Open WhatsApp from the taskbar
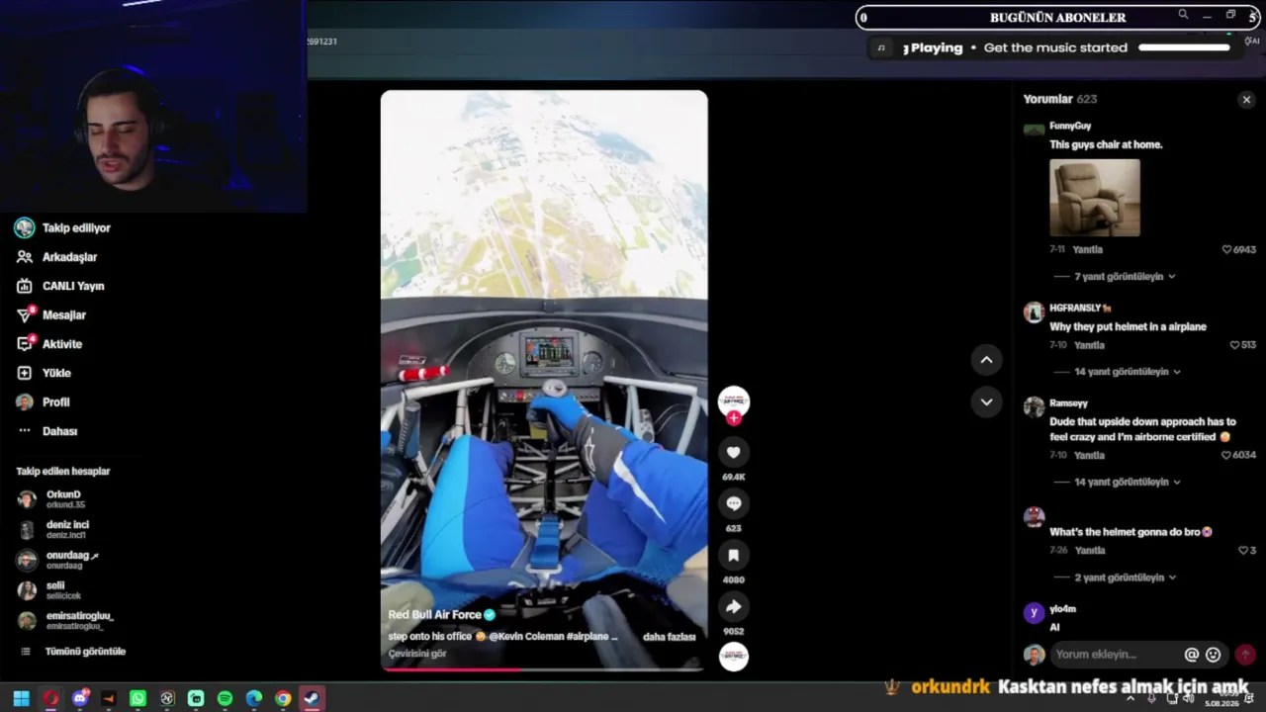 click(138, 699)
